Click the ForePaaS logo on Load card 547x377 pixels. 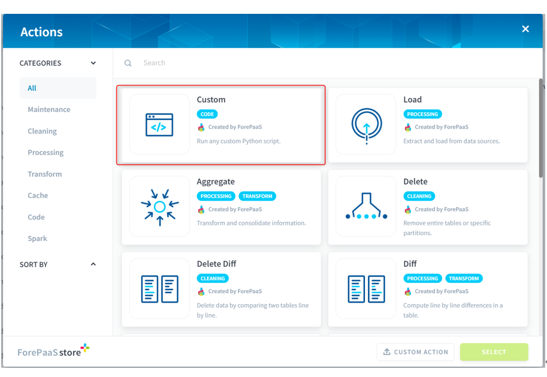[x=408, y=127]
